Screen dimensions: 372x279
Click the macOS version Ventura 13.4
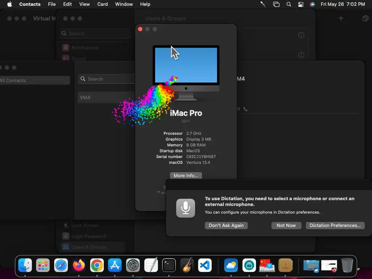point(198,162)
